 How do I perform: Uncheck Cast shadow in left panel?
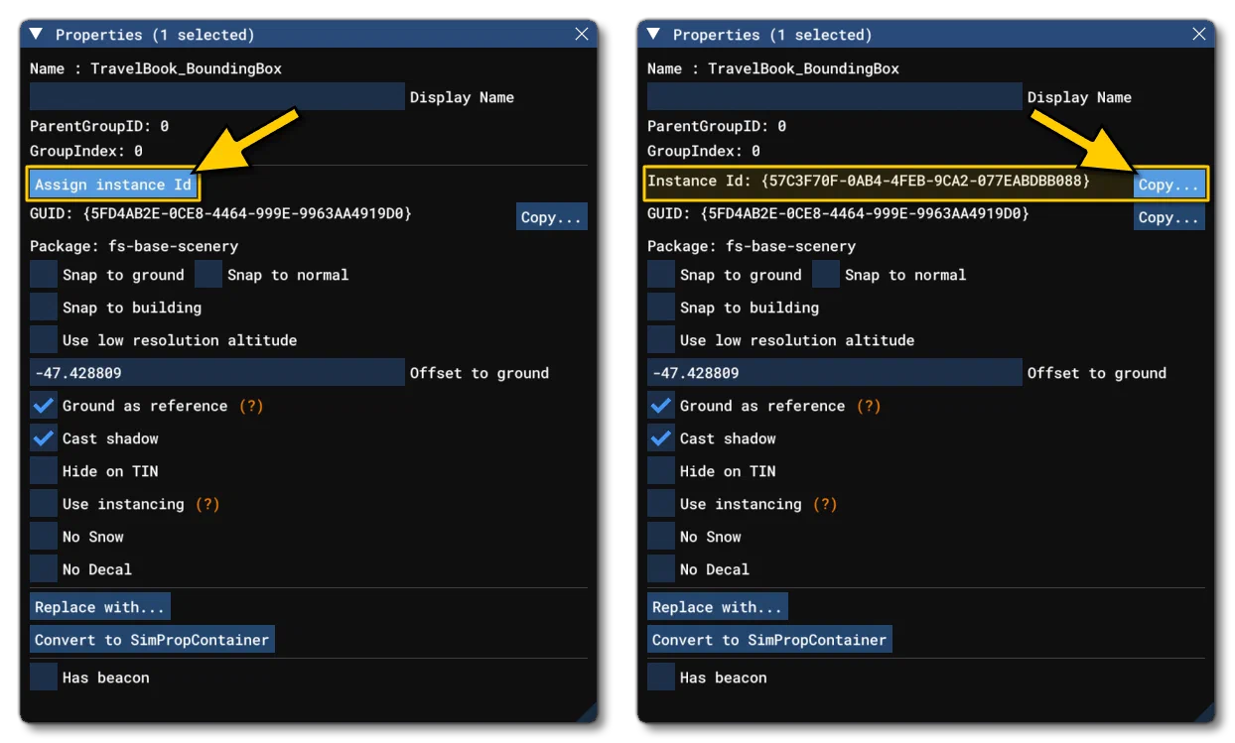tap(44, 438)
